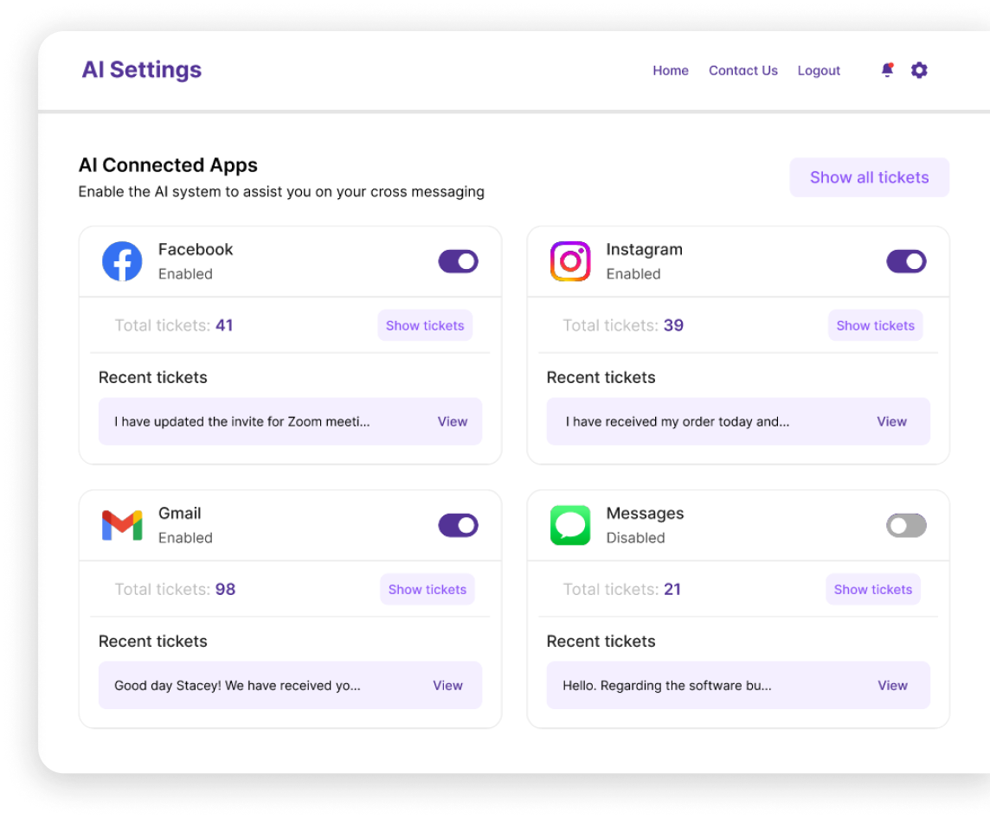Click Show all tickets
This screenshot has height=819, width=990.
pos(869,176)
